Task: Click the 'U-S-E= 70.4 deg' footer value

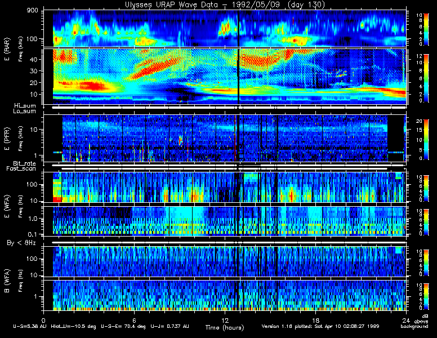Action: pyautogui.click(x=124, y=326)
